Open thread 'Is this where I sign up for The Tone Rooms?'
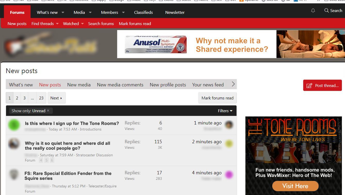 click(72, 123)
